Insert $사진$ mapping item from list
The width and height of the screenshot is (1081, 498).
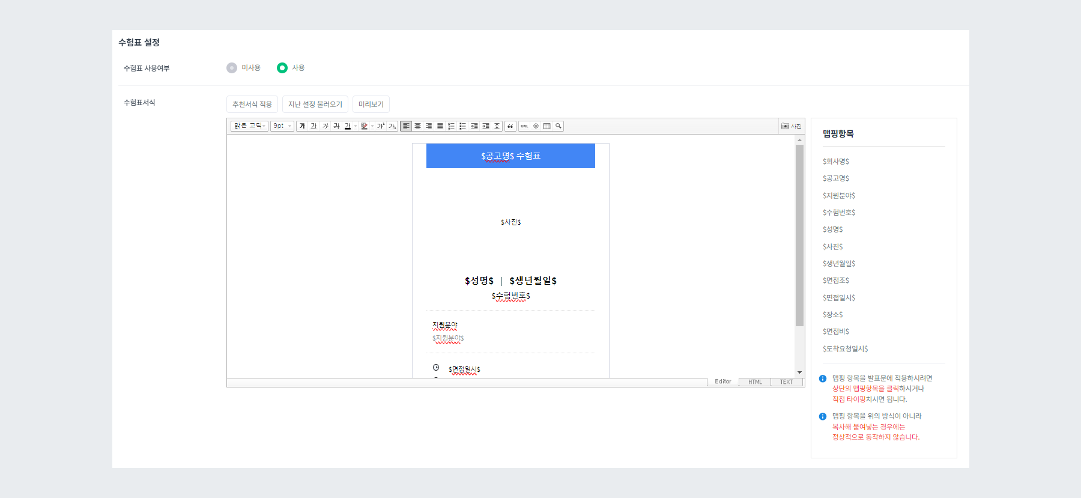pos(833,247)
